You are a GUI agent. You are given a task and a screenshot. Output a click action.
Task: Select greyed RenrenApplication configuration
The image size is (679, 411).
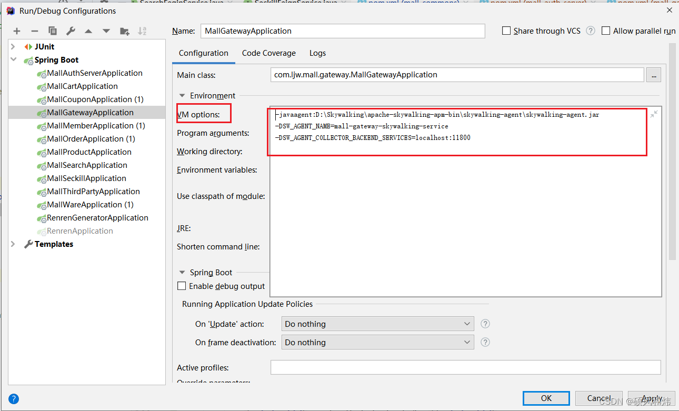(79, 231)
